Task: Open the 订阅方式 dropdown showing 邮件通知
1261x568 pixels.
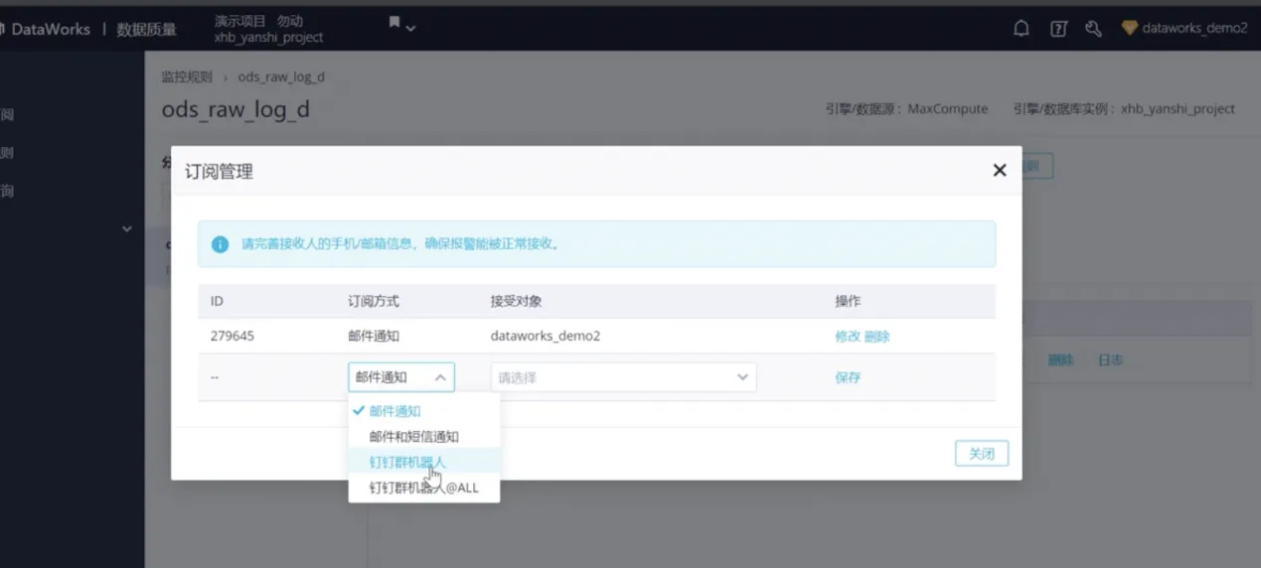Action: pos(401,377)
